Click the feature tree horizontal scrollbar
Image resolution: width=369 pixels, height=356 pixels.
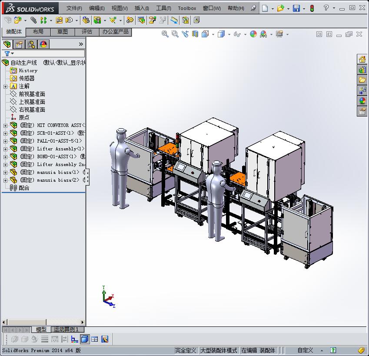43,322
